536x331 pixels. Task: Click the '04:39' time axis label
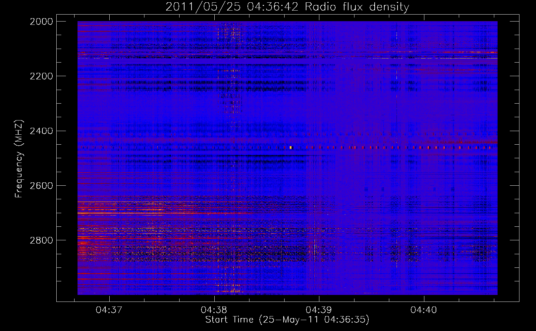(319, 310)
